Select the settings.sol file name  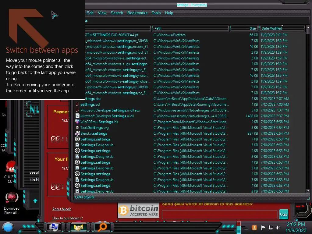90,105
